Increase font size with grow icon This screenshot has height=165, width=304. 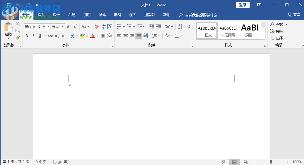point(68,27)
